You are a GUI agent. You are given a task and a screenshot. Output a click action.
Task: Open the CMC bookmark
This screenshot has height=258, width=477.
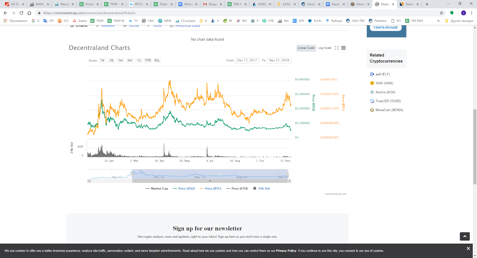click(148, 21)
